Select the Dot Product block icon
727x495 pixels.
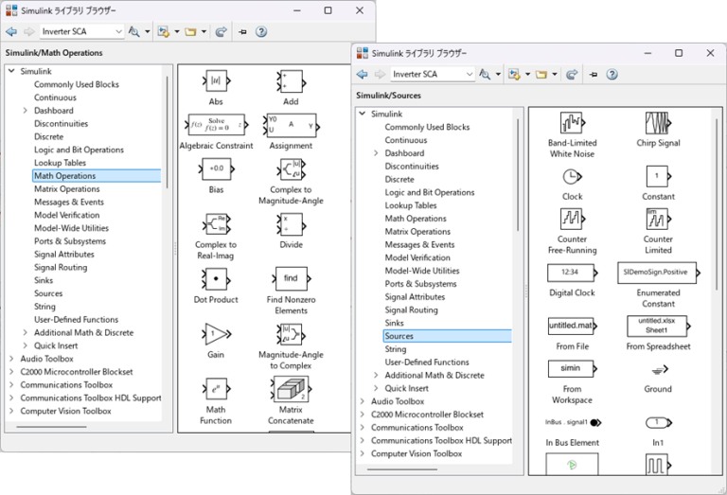click(215, 279)
